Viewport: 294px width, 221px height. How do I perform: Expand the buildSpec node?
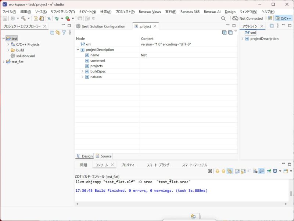coord(83,71)
